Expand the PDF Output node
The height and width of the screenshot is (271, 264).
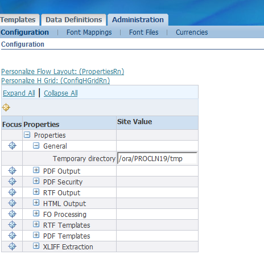(36, 170)
